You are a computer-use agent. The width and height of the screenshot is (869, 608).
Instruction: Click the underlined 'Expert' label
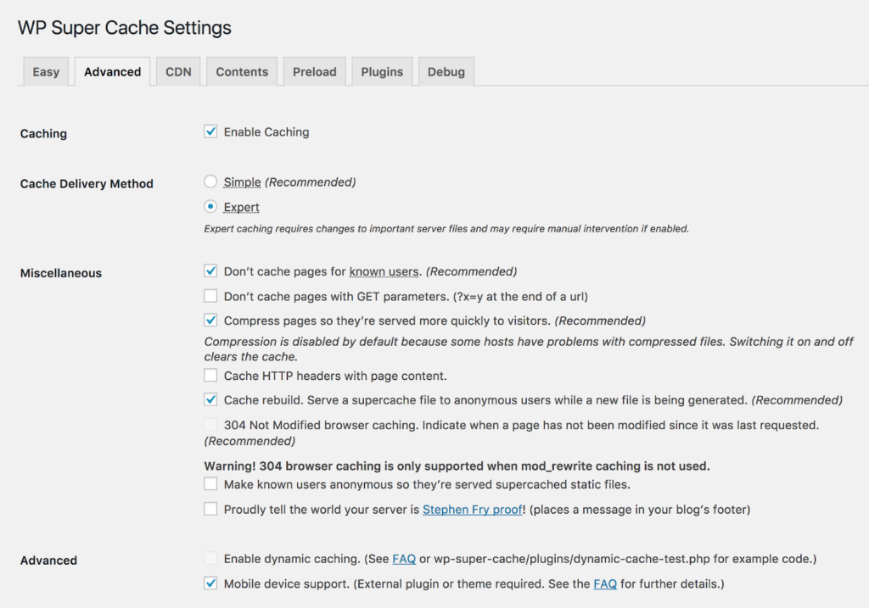[242, 207]
